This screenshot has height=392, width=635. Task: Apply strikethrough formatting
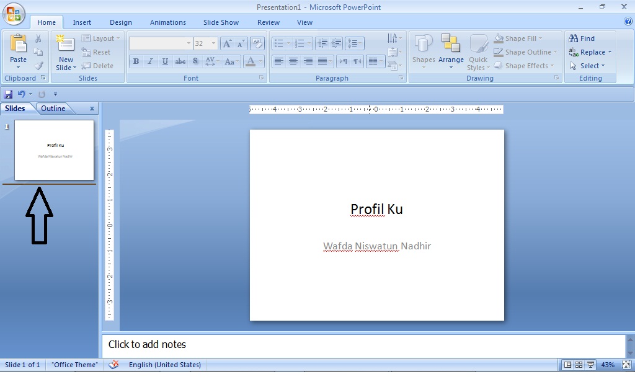point(180,61)
